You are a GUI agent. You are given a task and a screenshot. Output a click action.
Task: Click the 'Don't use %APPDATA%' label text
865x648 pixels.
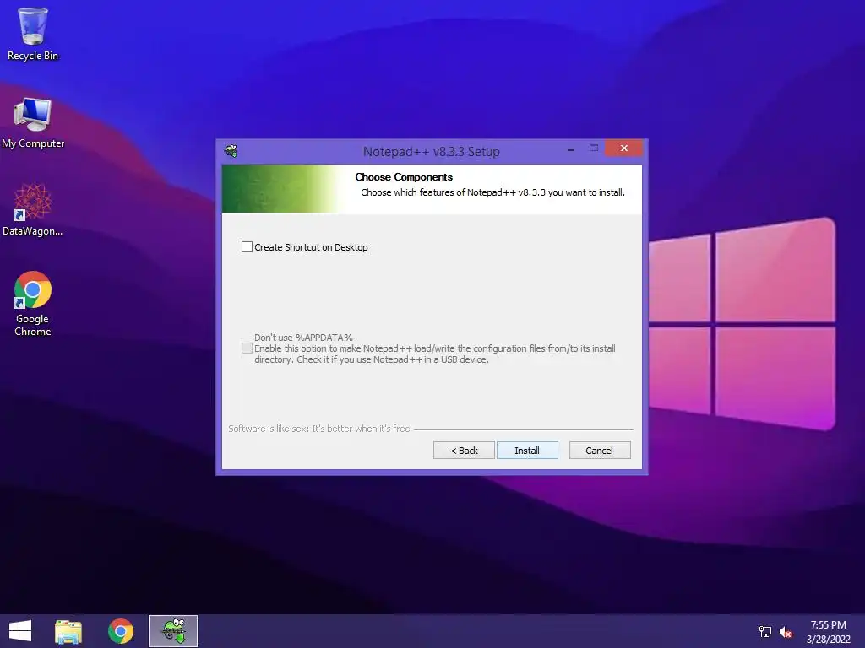(303, 337)
